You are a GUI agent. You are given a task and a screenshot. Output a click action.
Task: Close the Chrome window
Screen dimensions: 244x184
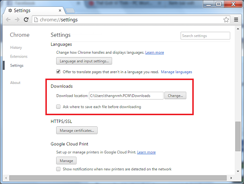[233, 4]
